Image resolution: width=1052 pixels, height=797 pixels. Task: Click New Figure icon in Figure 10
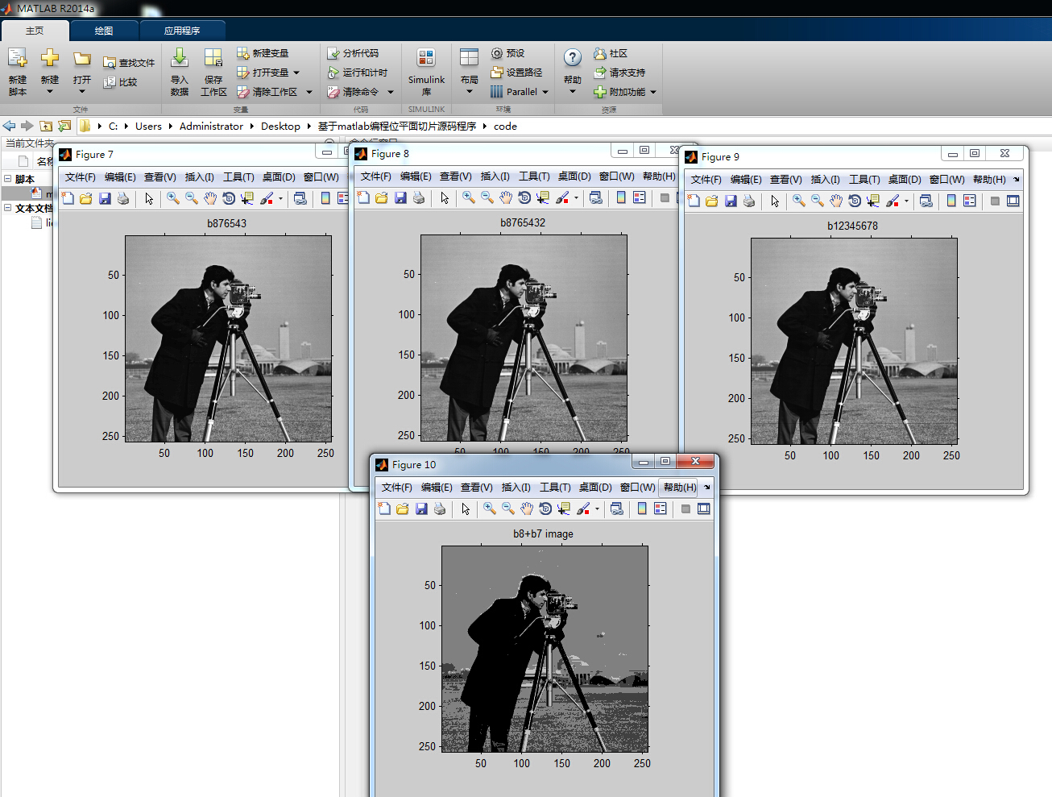pyautogui.click(x=384, y=509)
